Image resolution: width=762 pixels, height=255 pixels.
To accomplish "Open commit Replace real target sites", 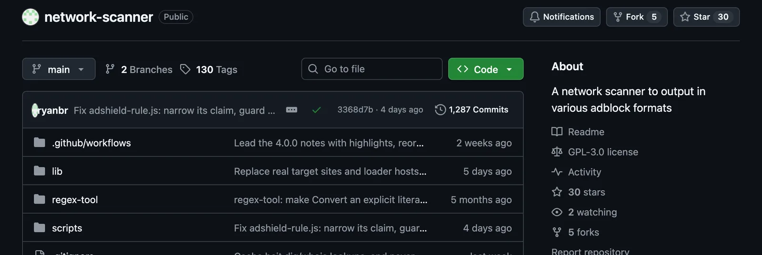I will [x=330, y=171].
